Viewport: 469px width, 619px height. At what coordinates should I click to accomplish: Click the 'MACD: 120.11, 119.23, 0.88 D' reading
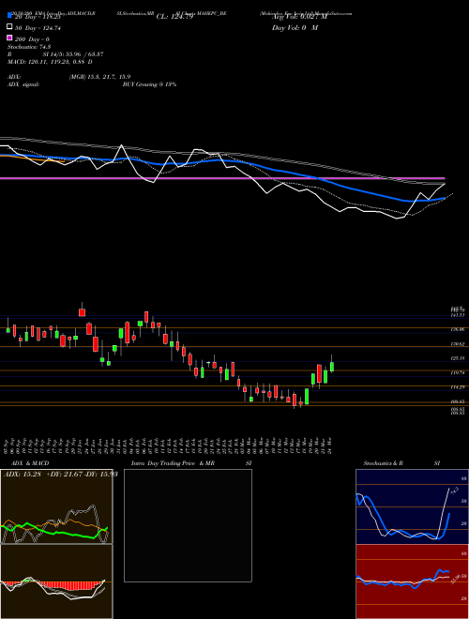[50, 62]
